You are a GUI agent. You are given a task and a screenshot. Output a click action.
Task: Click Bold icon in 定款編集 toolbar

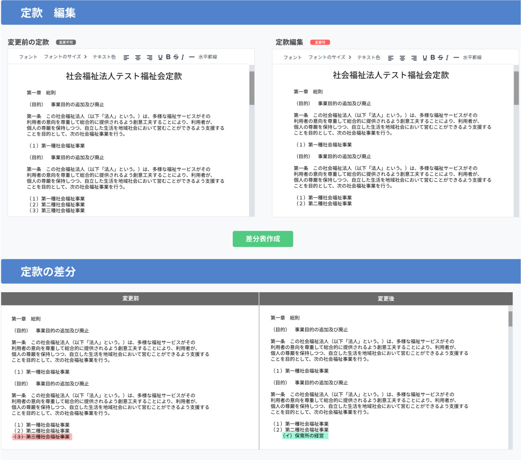(x=433, y=58)
